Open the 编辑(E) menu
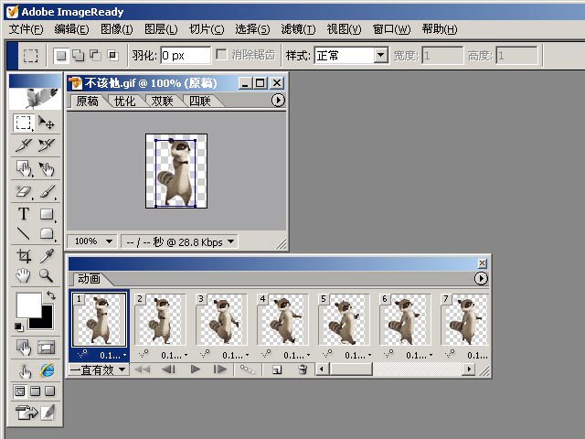585x439 pixels. point(71,29)
